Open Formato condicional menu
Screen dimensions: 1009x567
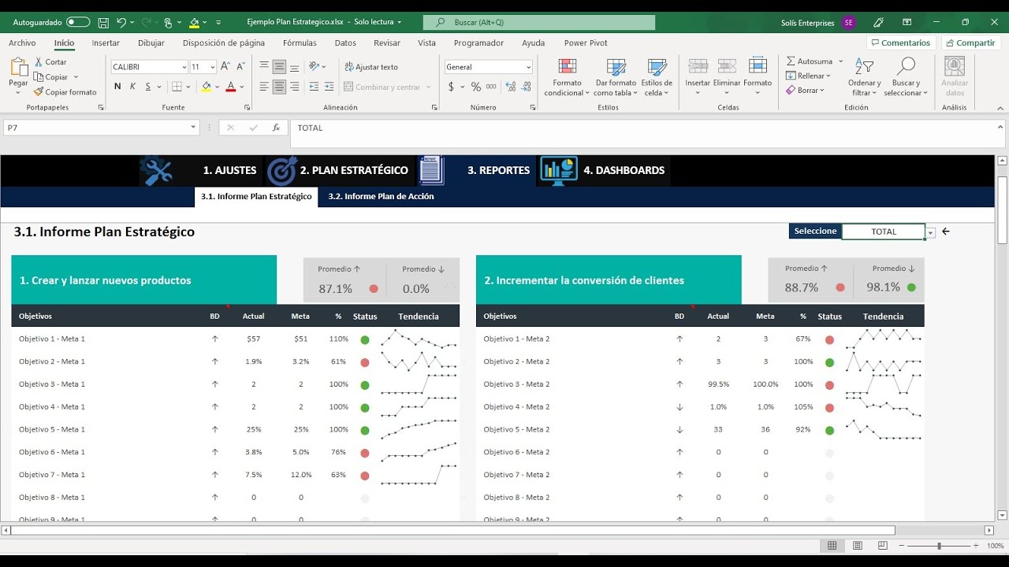coord(567,77)
